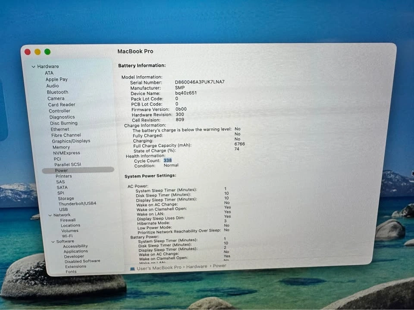Image resolution: width=414 pixels, height=310 pixels.
Task: Select the Power item in sidebar
Action: click(x=61, y=170)
